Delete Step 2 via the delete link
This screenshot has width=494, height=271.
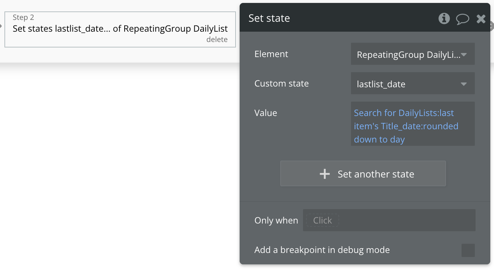click(x=217, y=40)
